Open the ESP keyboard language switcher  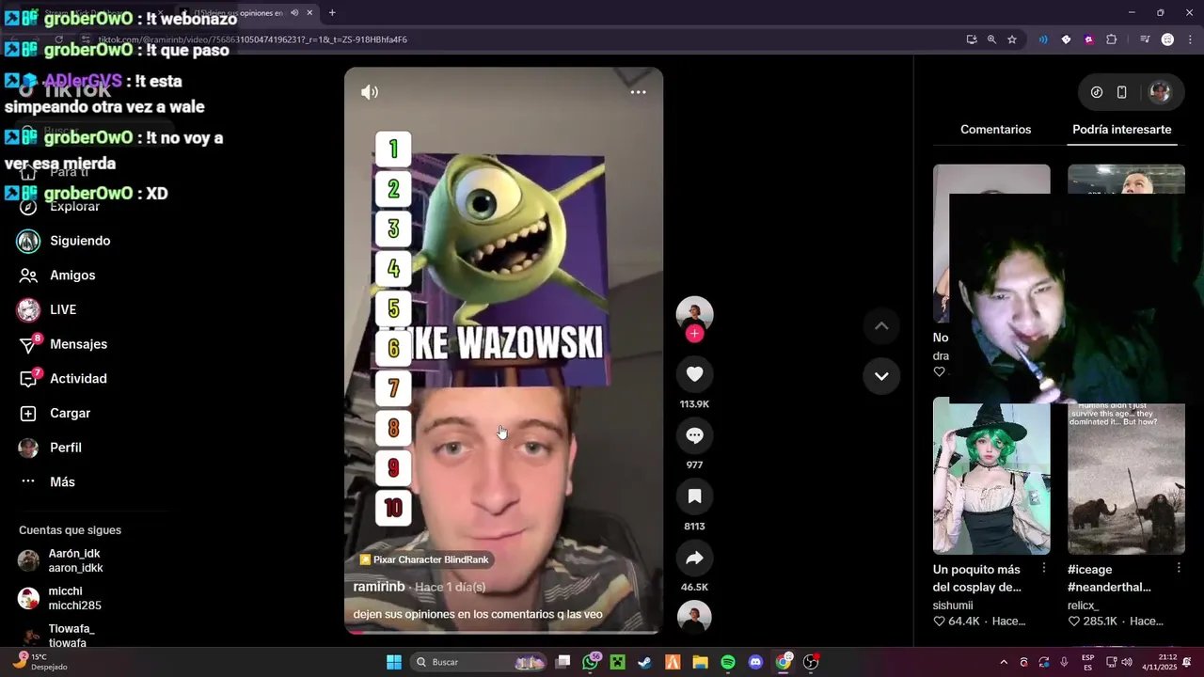pos(1088,662)
